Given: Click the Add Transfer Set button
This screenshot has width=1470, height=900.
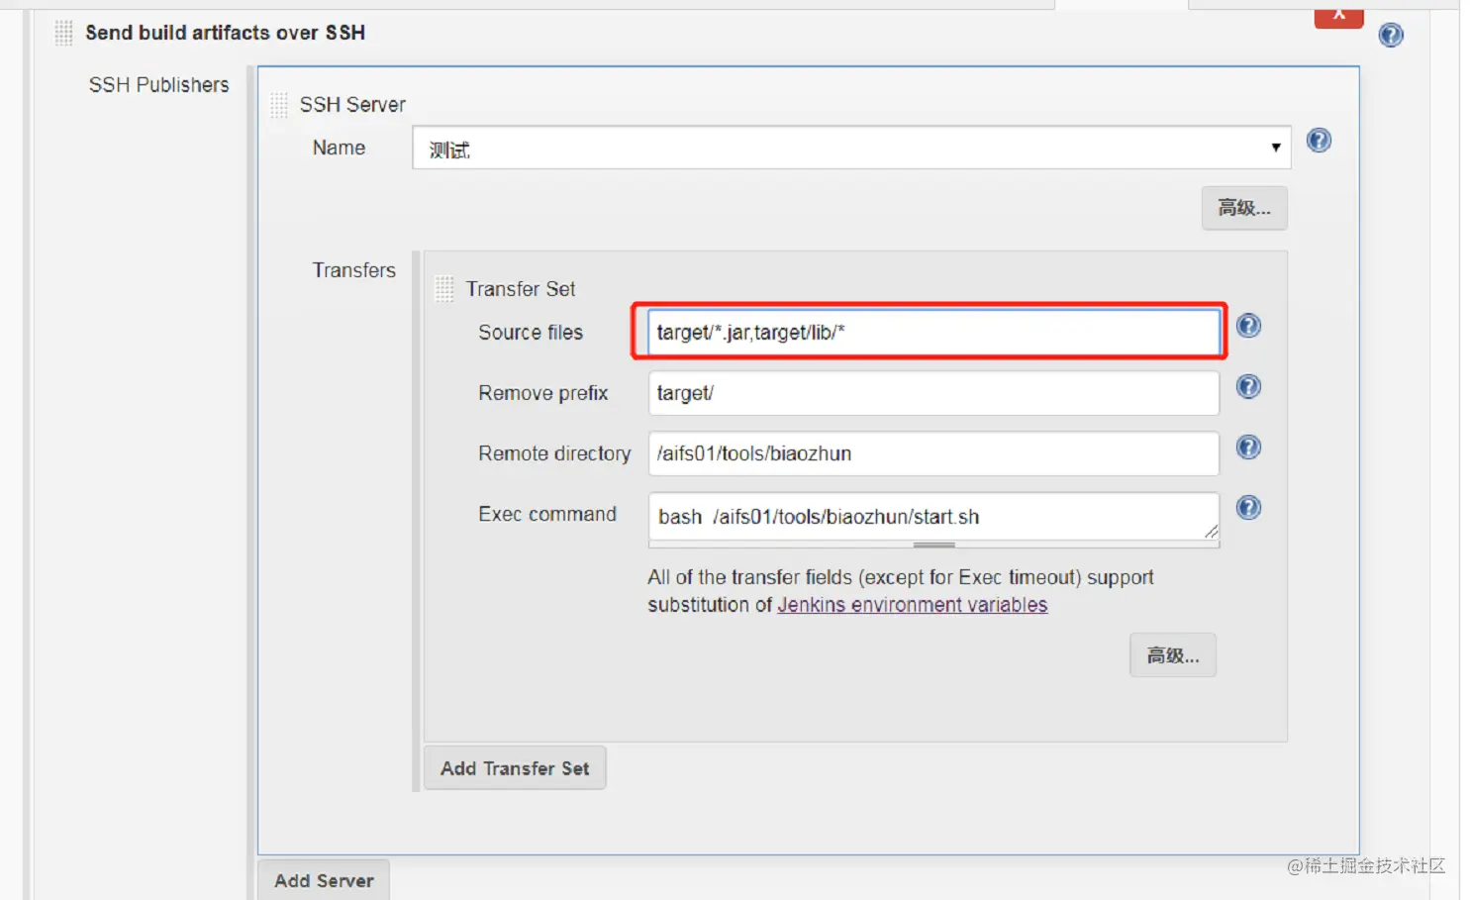Looking at the screenshot, I should click(515, 768).
